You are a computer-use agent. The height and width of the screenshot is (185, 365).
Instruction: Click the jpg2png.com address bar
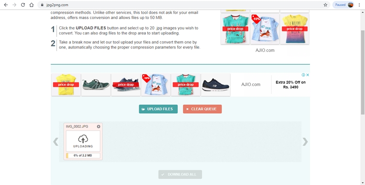pyautogui.click(x=172, y=5)
